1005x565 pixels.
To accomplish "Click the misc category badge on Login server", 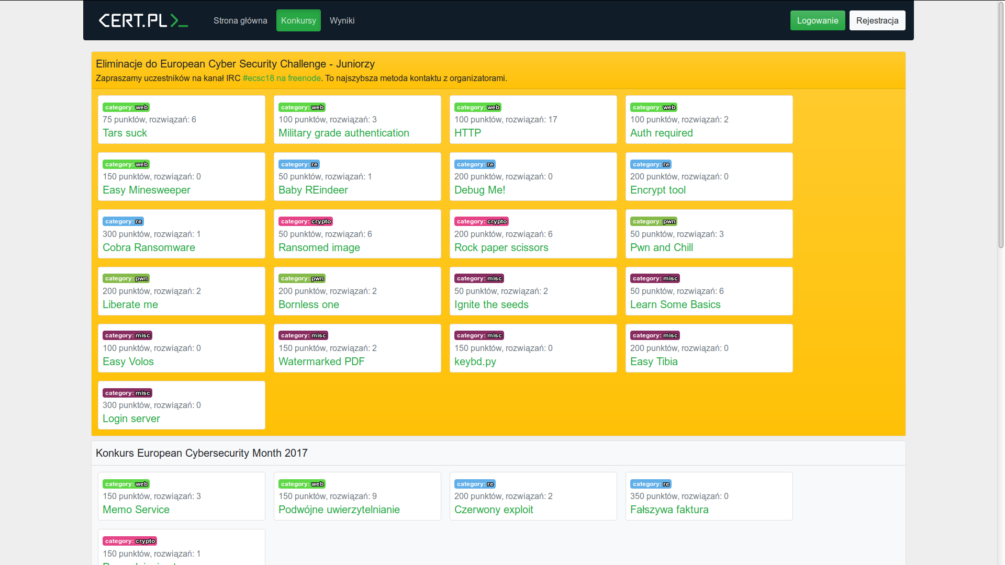I will [127, 393].
